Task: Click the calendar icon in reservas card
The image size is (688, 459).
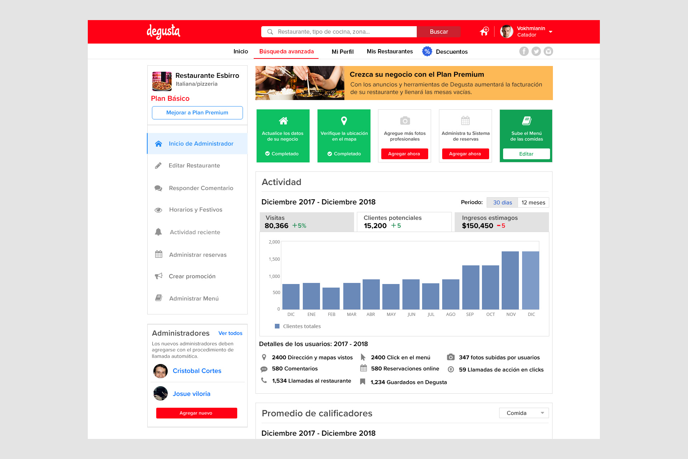Action: click(x=465, y=120)
